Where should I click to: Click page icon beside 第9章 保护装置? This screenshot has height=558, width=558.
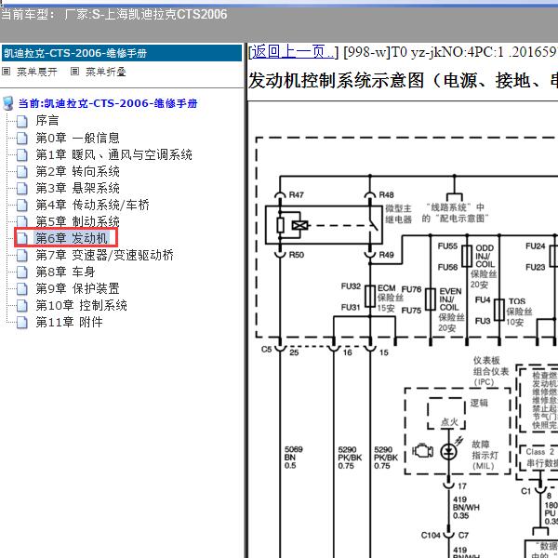click(x=22, y=289)
